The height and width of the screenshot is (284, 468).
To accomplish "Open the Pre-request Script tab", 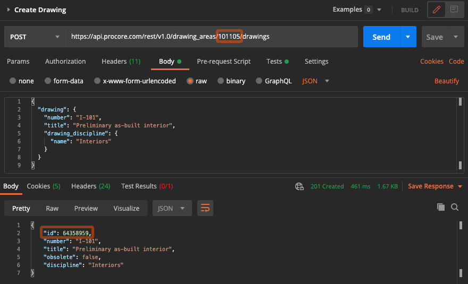I will tap(223, 62).
